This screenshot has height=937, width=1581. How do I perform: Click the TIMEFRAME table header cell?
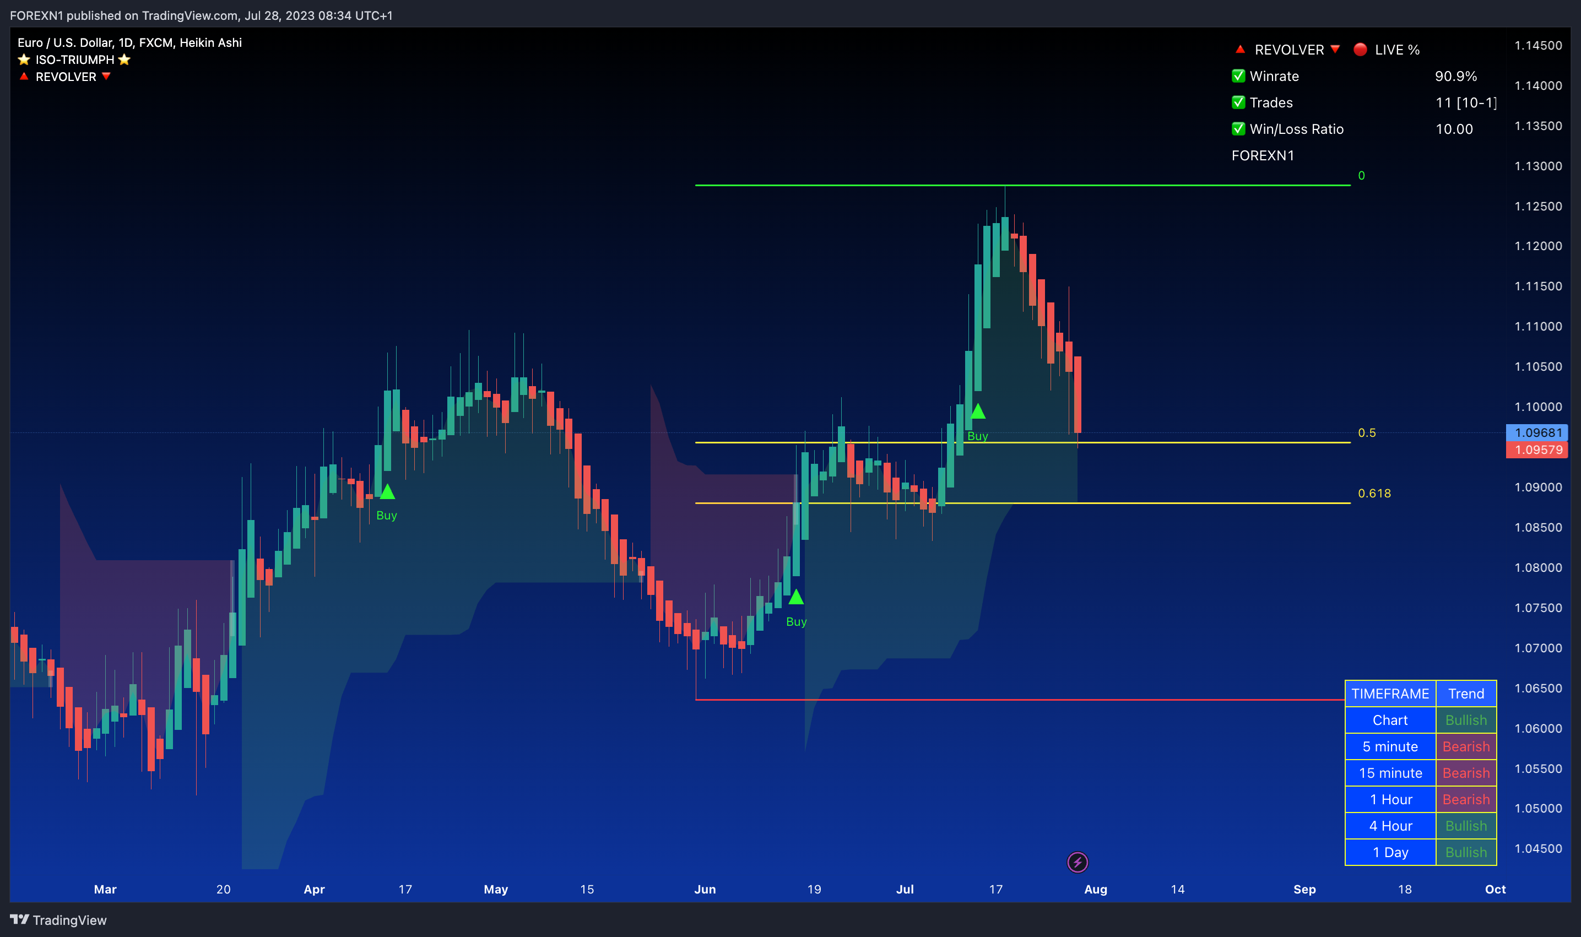click(x=1390, y=694)
